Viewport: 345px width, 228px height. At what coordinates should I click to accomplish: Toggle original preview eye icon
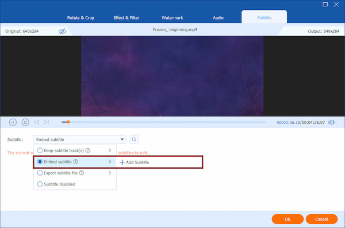tap(62, 31)
